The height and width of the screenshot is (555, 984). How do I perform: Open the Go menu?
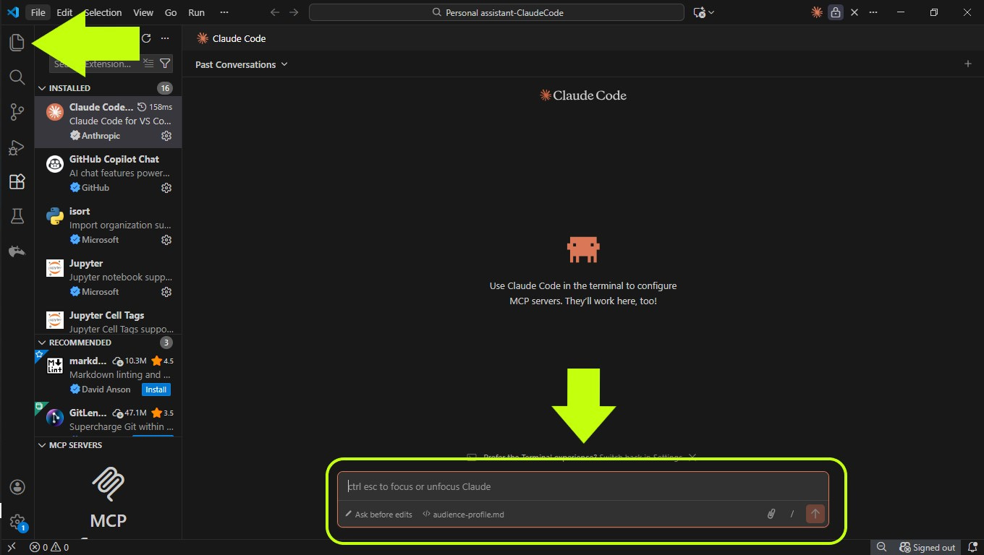click(x=171, y=12)
